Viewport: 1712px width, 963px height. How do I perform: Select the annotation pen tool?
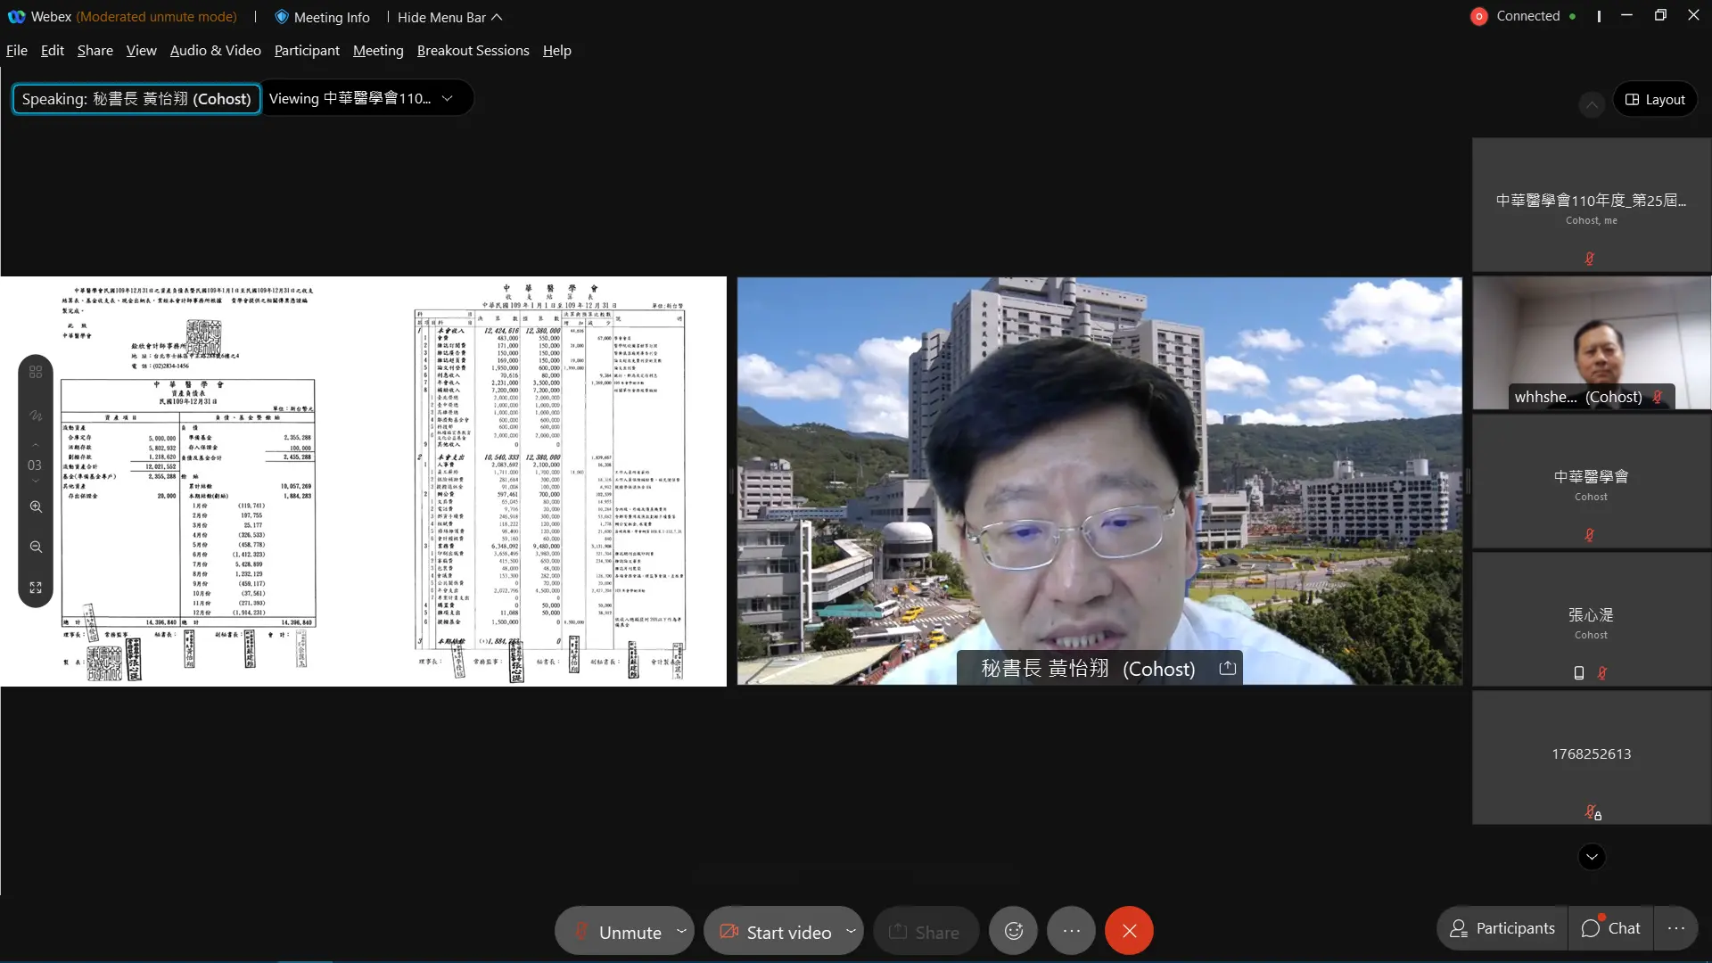point(36,416)
